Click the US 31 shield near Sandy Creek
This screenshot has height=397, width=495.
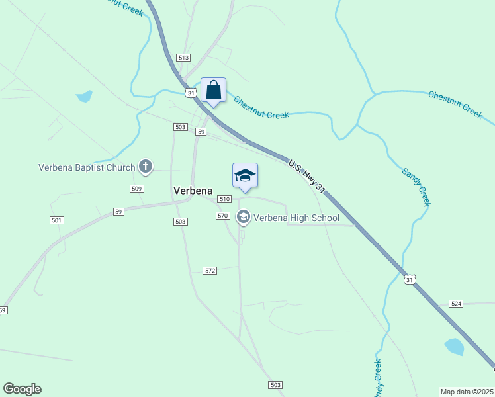click(410, 280)
